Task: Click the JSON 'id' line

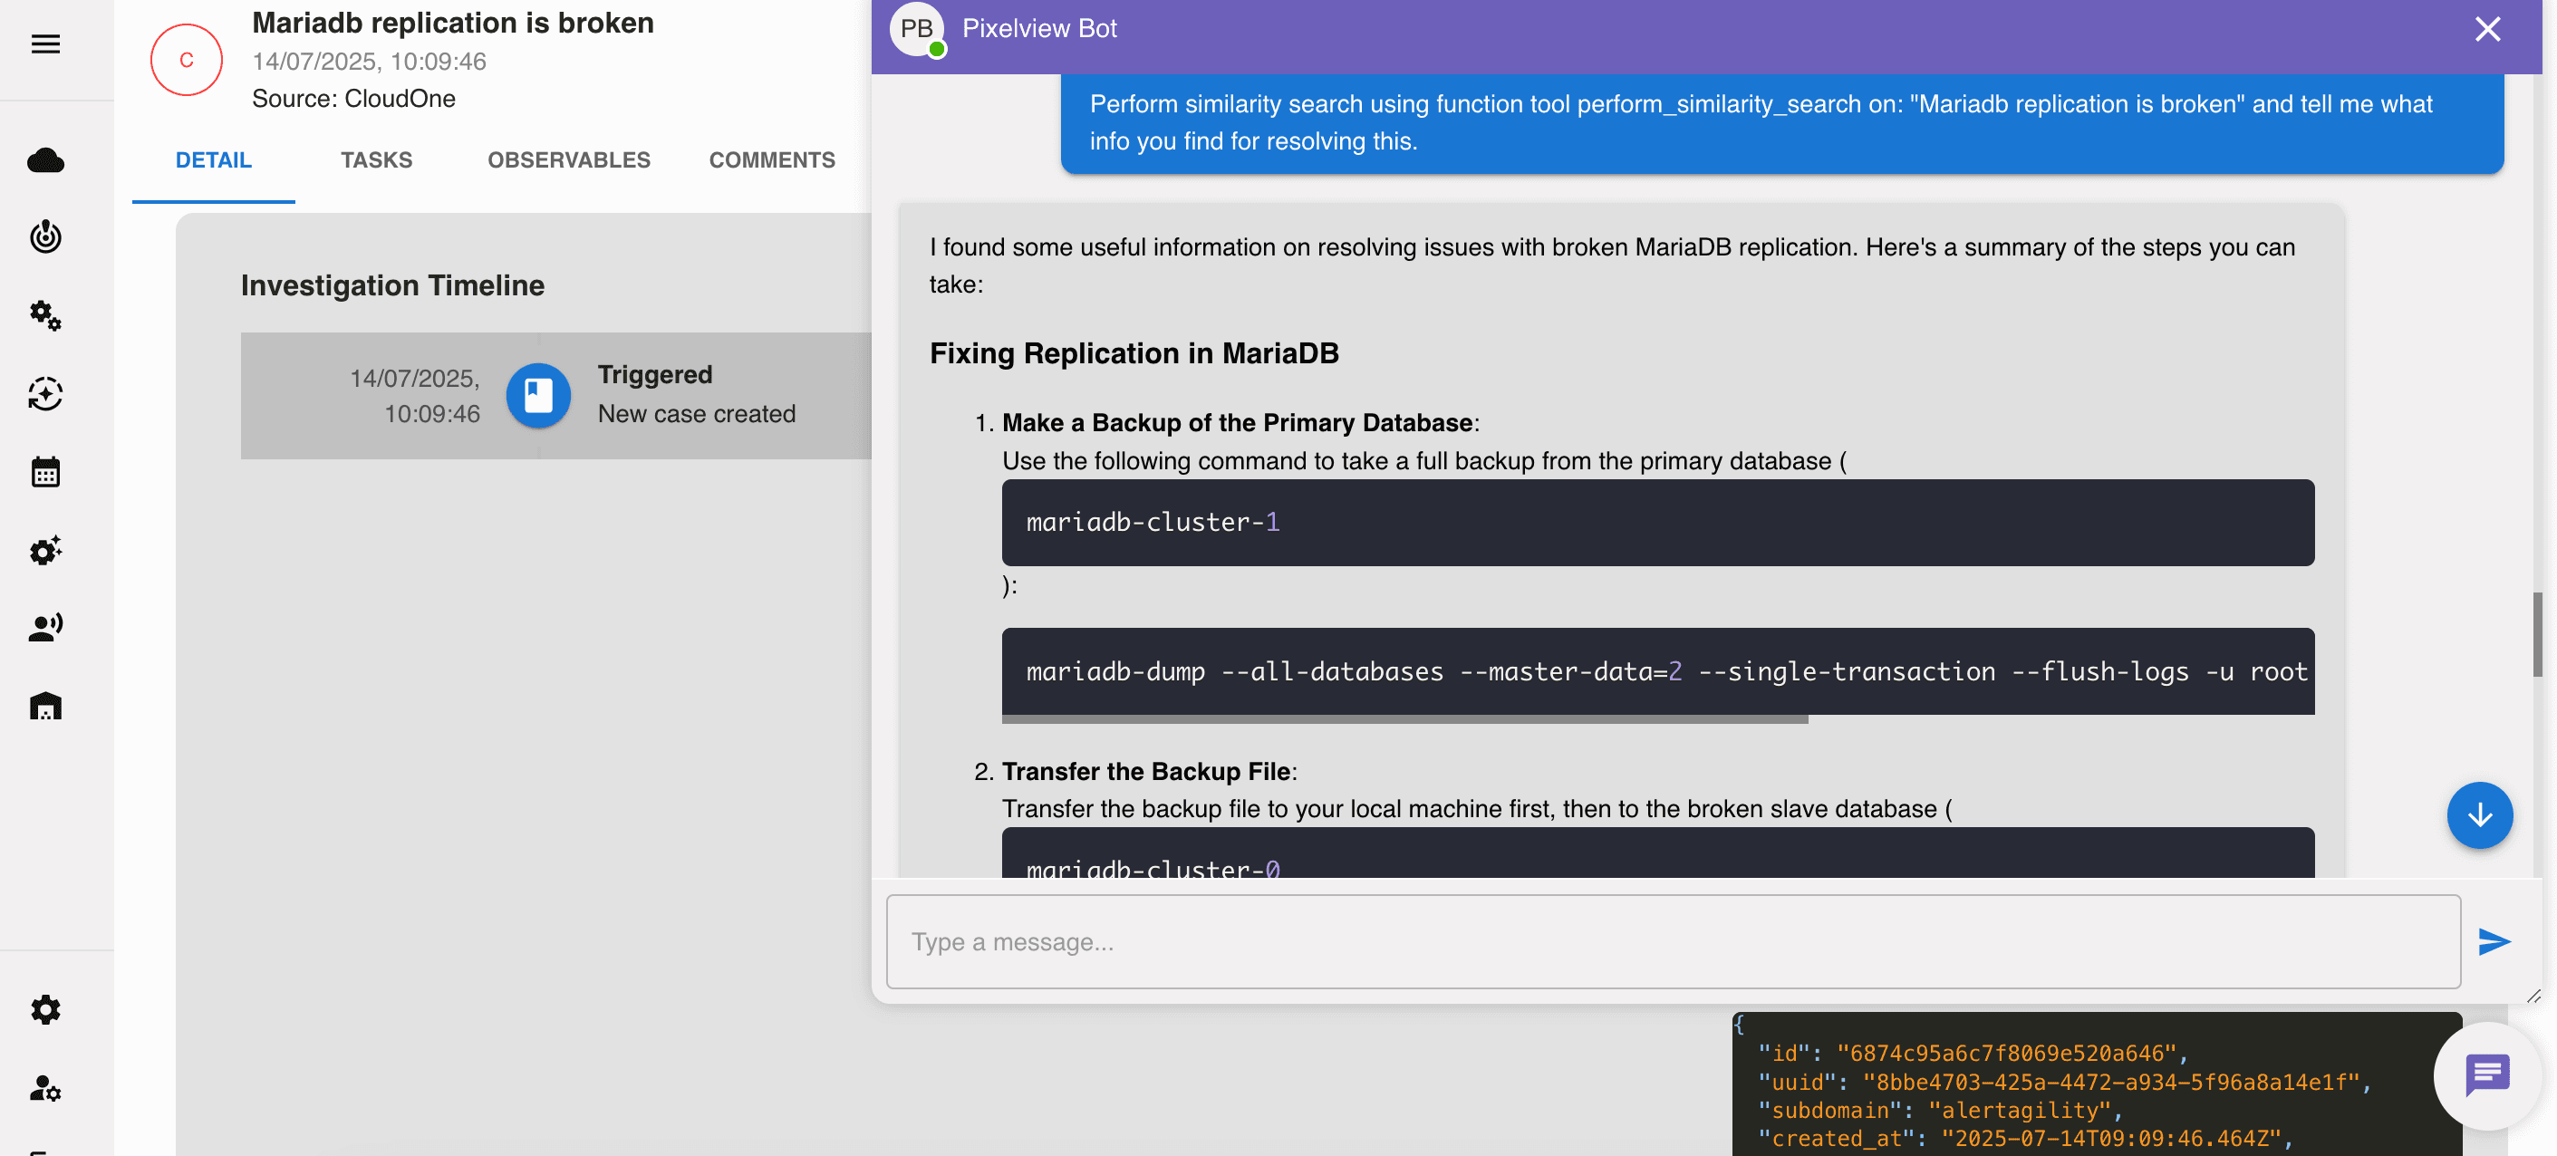Action: [1973, 1053]
